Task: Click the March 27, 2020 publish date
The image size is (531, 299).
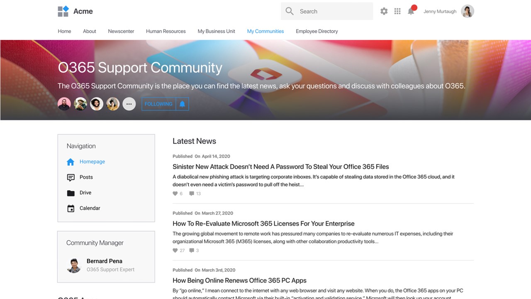Action: 217,213
